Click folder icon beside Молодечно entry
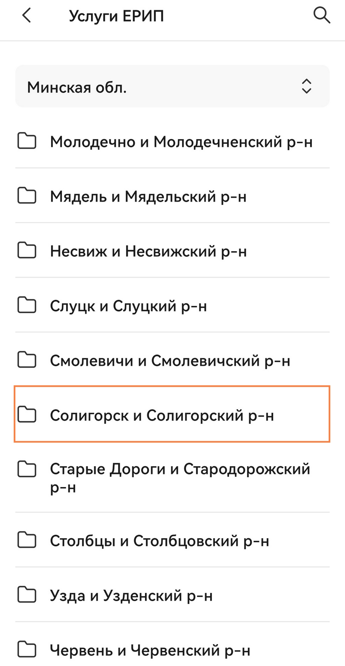The image size is (345, 666). (x=27, y=141)
